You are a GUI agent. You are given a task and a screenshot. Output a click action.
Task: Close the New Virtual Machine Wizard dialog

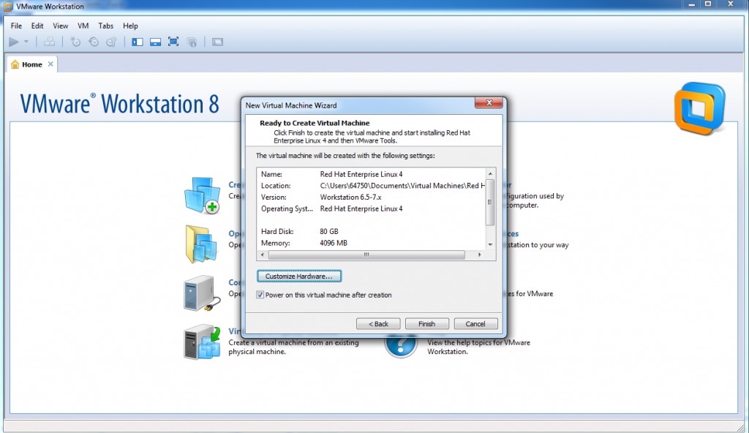pyautogui.click(x=489, y=102)
